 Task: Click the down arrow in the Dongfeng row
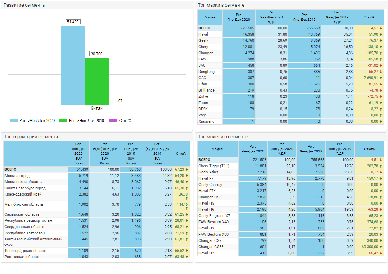381,72
